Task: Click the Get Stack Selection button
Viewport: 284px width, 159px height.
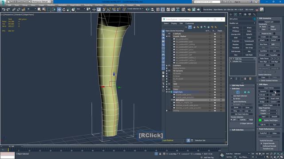Action: 241,114
